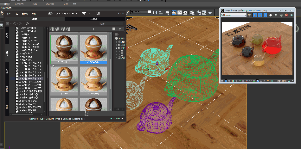Click first material apply icon above thumbnails
The width and height of the screenshot is (301, 149).
point(52,29)
